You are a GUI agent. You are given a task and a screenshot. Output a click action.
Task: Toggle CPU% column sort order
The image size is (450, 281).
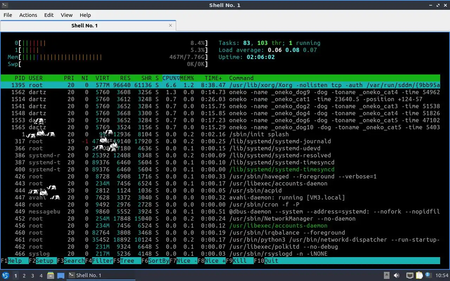click(171, 78)
